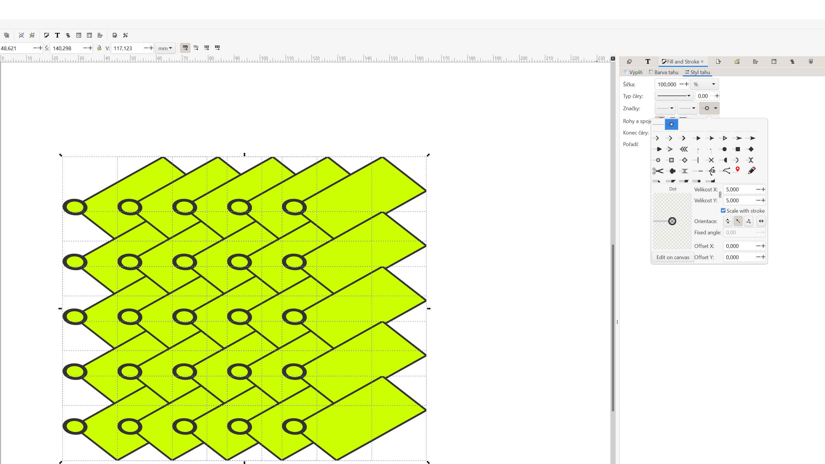This screenshot has width=825, height=464.
Task: Select the scissors marker in the marker list
Action: point(658,171)
